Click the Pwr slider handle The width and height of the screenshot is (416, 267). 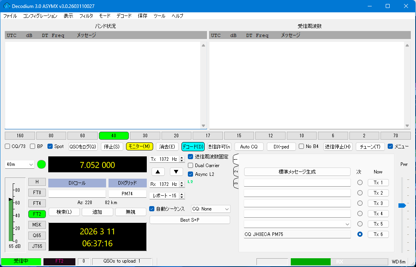coord(402,205)
